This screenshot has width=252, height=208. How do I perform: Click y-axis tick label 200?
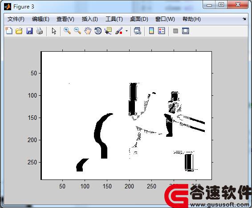tap(33, 140)
